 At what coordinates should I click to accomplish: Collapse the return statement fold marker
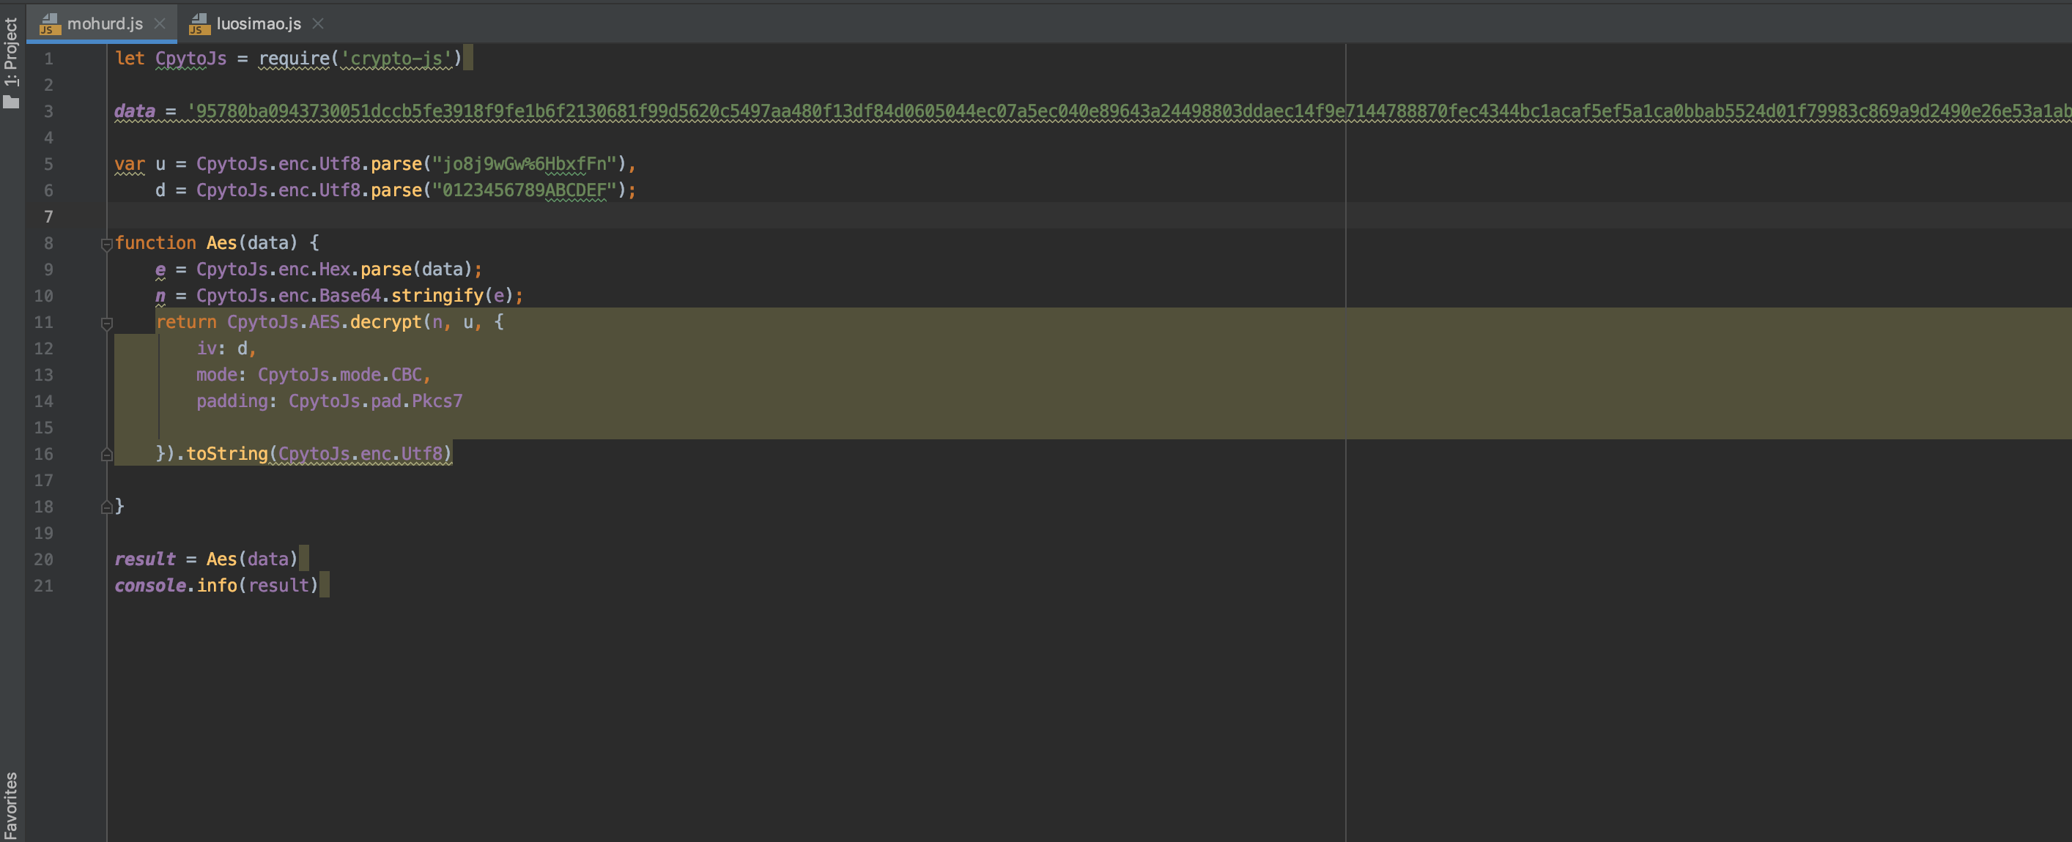pyautogui.click(x=106, y=323)
